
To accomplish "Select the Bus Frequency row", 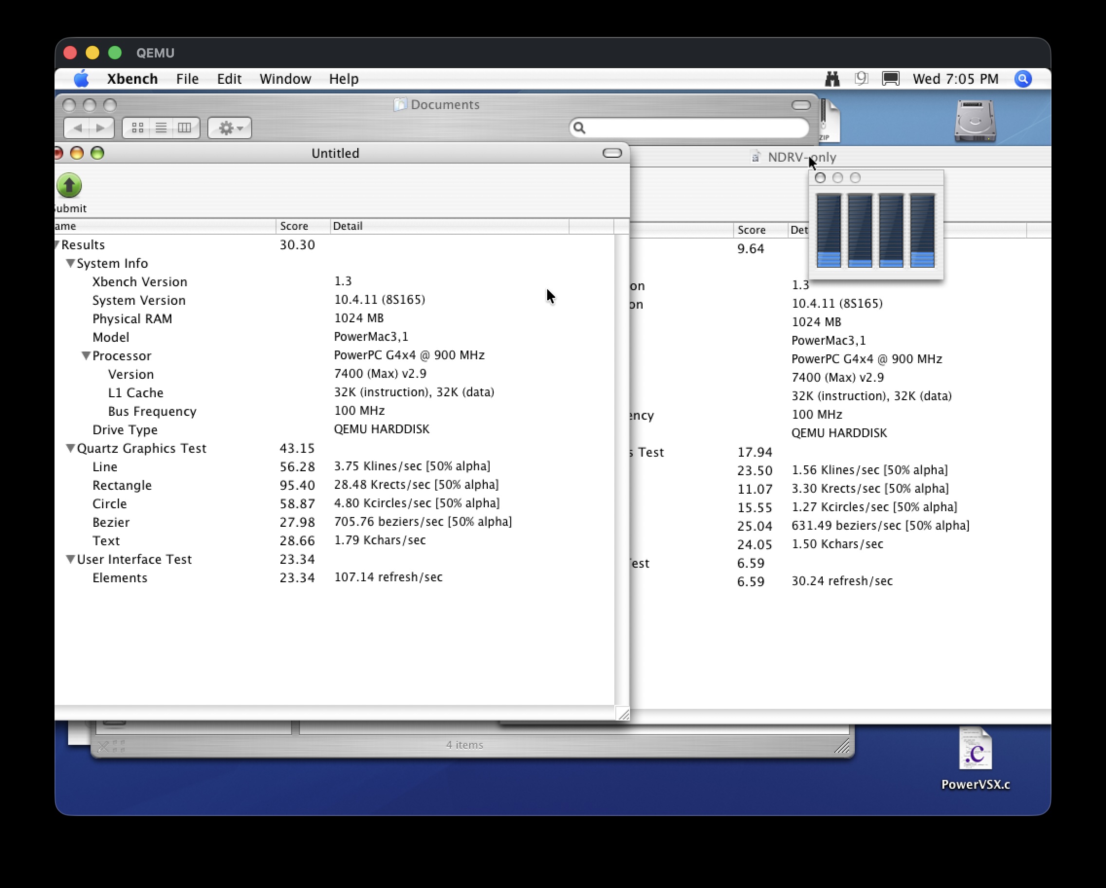I will [x=334, y=411].
